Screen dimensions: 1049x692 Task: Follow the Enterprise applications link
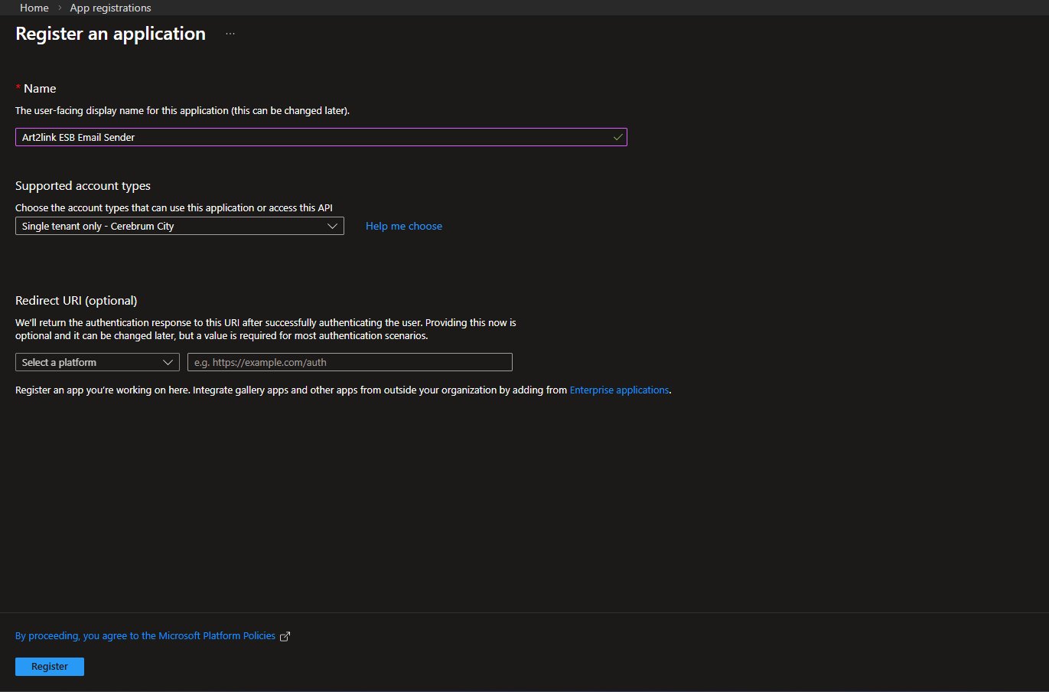point(619,390)
